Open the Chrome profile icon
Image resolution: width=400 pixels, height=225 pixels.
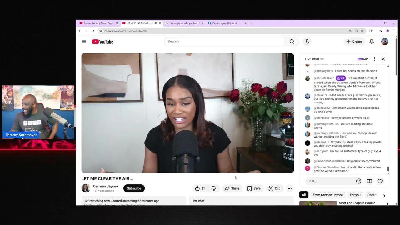387,31
